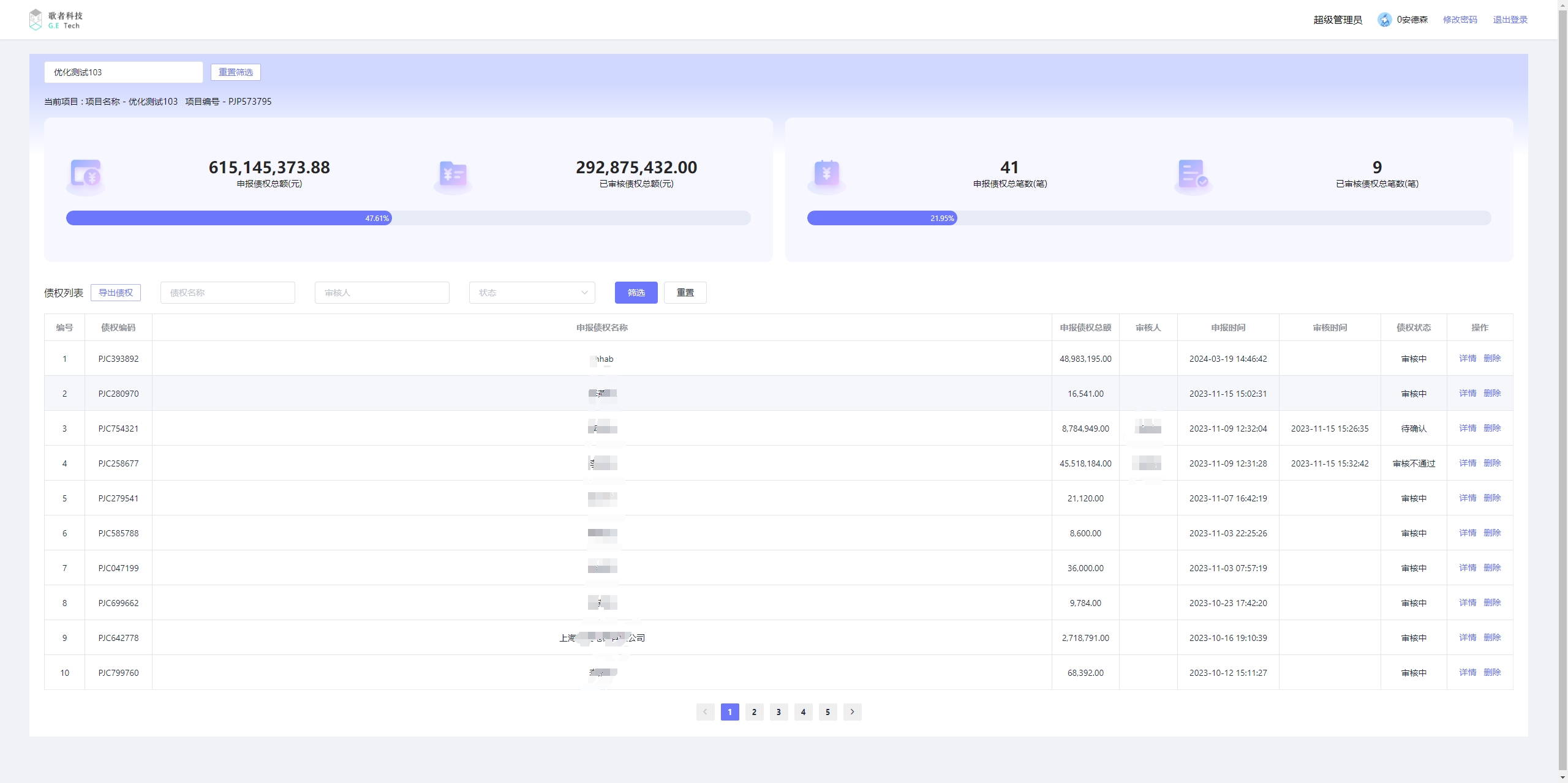
Task: Click 删除 for PJC585788
Action: [x=1492, y=533]
